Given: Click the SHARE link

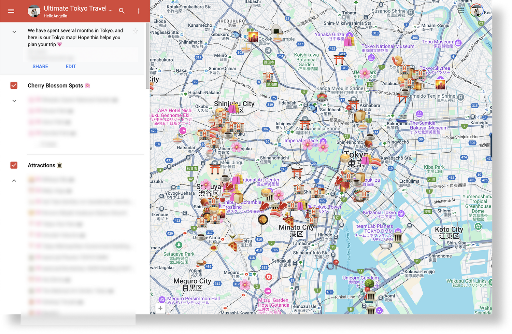Looking at the screenshot, I should point(40,67).
